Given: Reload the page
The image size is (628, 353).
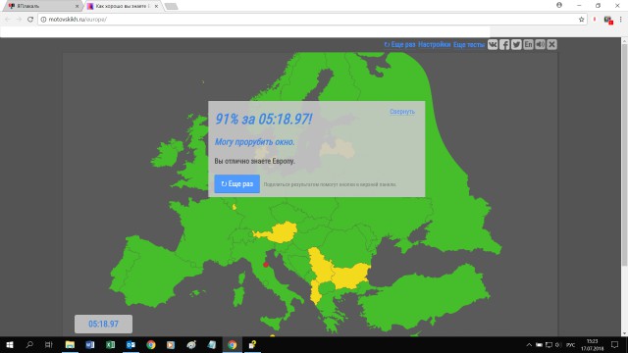Looking at the screenshot, I should [x=30, y=20].
